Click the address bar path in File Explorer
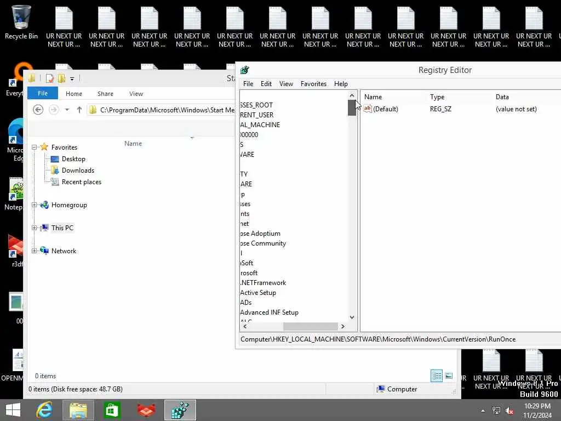This screenshot has width=561, height=421. coord(167,110)
